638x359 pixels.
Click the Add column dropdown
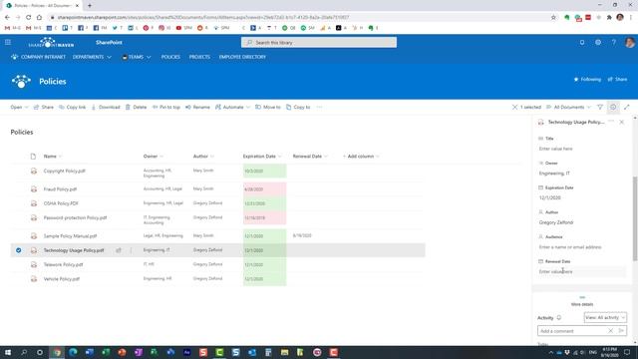361,157
